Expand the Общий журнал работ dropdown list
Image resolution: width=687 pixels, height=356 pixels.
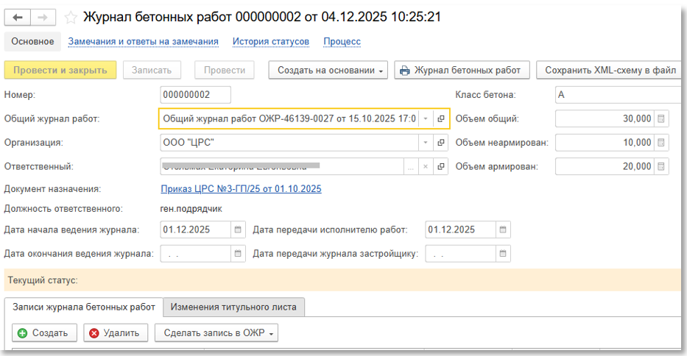click(x=426, y=118)
